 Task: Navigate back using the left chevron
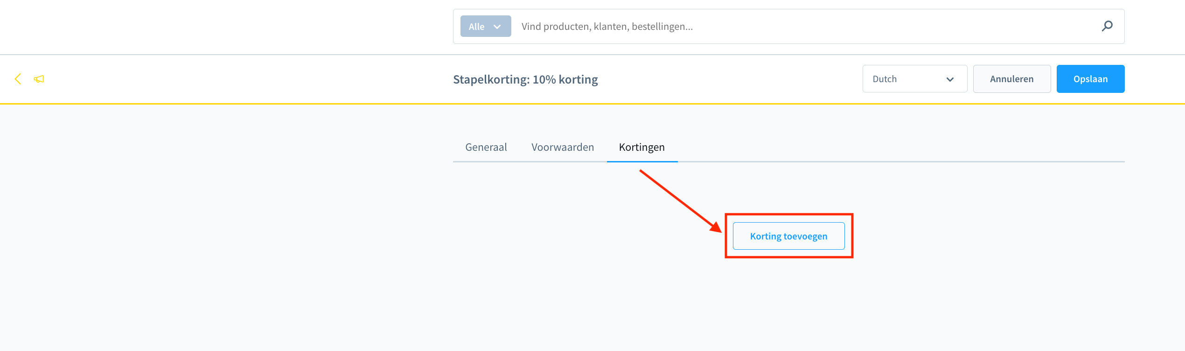18,78
